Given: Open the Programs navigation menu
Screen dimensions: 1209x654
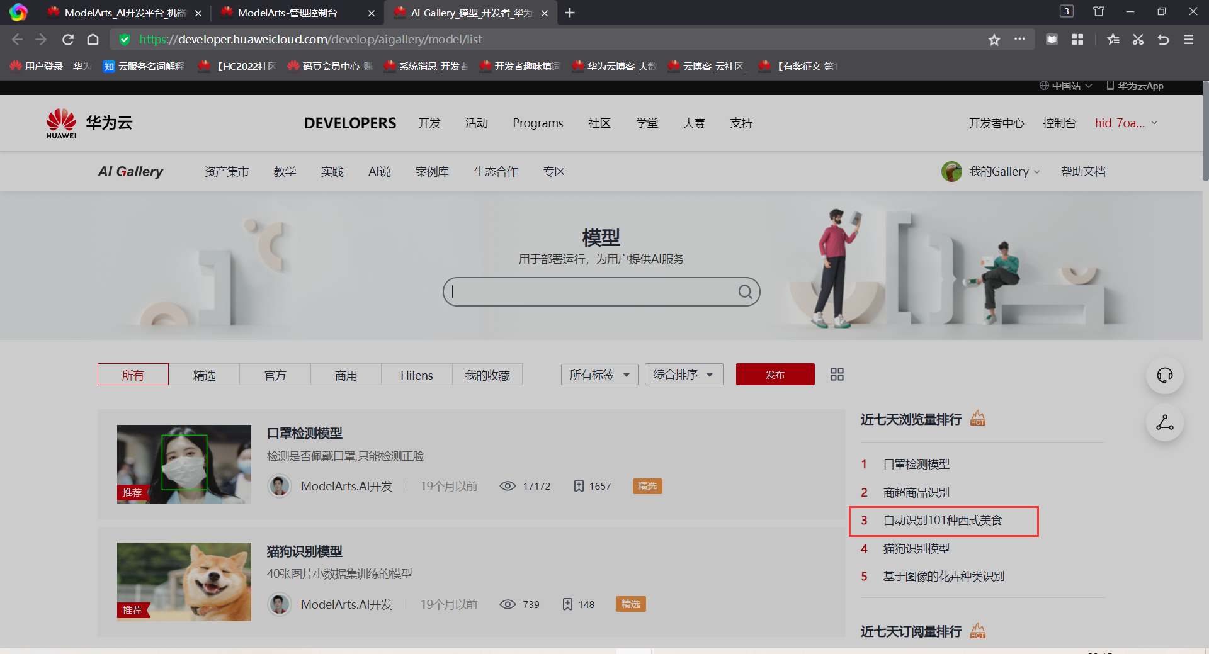Looking at the screenshot, I should [x=538, y=123].
